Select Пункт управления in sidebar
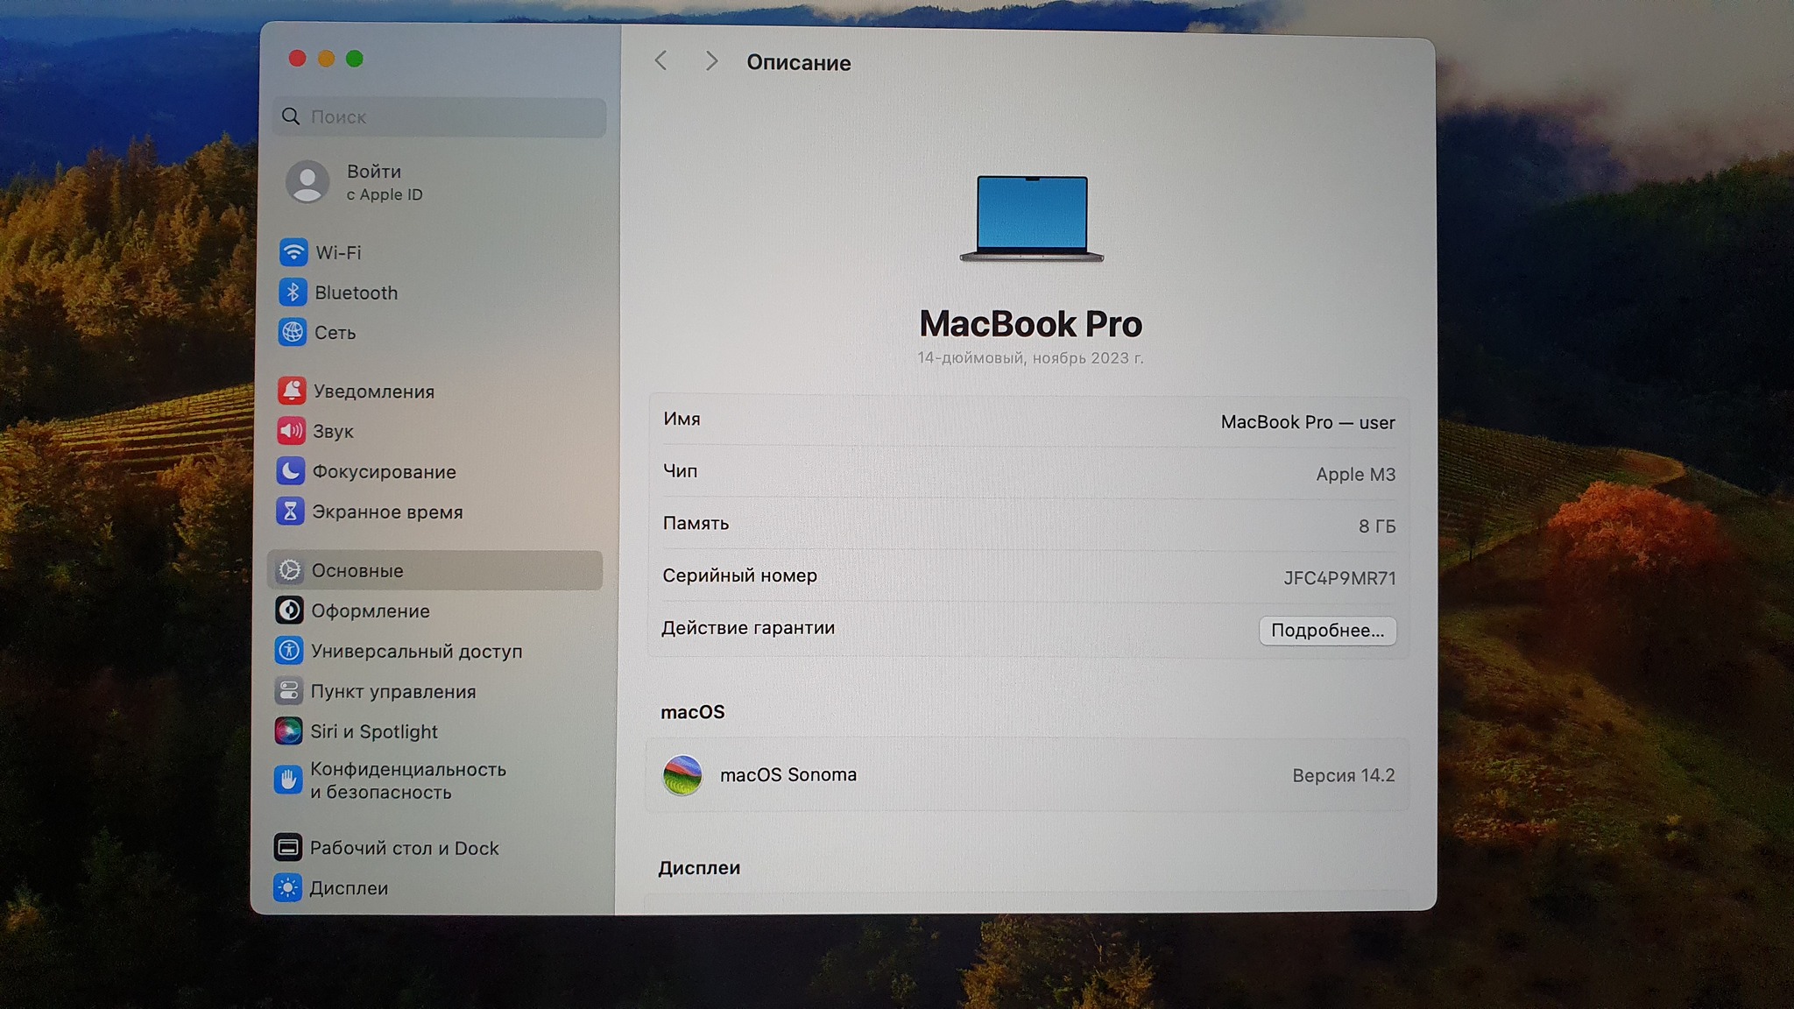1794x1009 pixels. [392, 691]
